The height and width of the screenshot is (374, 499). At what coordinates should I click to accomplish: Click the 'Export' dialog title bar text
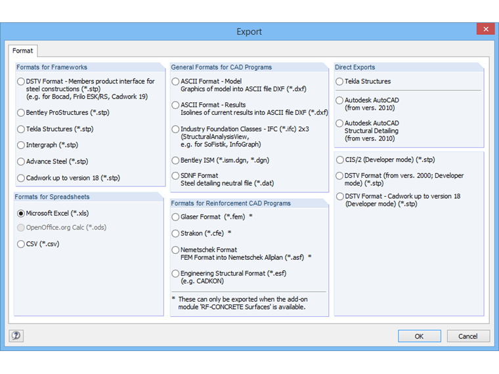click(x=249, y=31)
